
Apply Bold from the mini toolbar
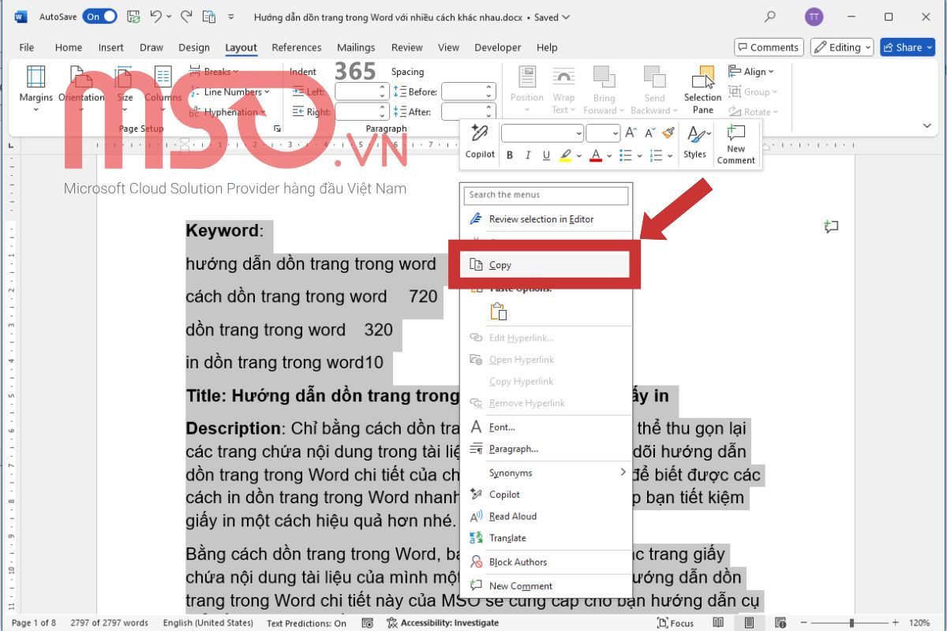pyautogui.click(x=510, y=155)
